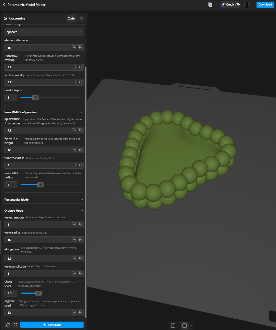Decrease lip distance from center value
Image resolution: width=276 pixels, height=330 pixels.
pyautogui.click(x=74, y=130)
